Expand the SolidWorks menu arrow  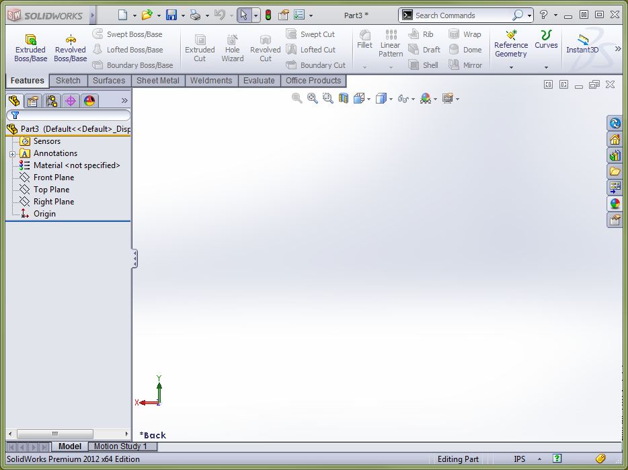(93, 15)
